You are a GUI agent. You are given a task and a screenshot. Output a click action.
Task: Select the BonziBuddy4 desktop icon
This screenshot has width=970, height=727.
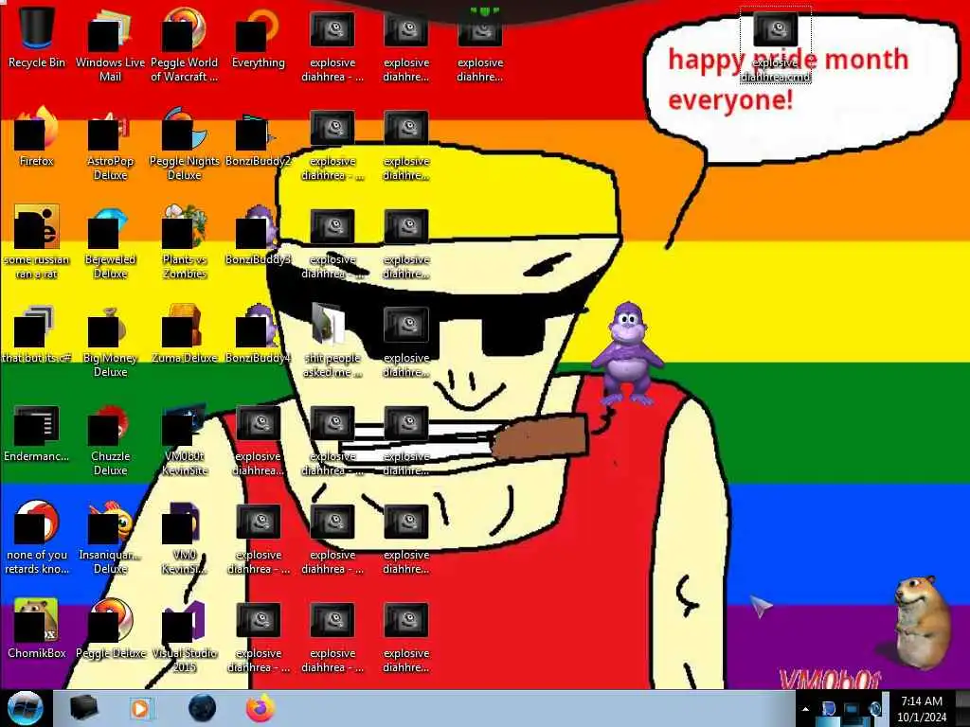258,333
